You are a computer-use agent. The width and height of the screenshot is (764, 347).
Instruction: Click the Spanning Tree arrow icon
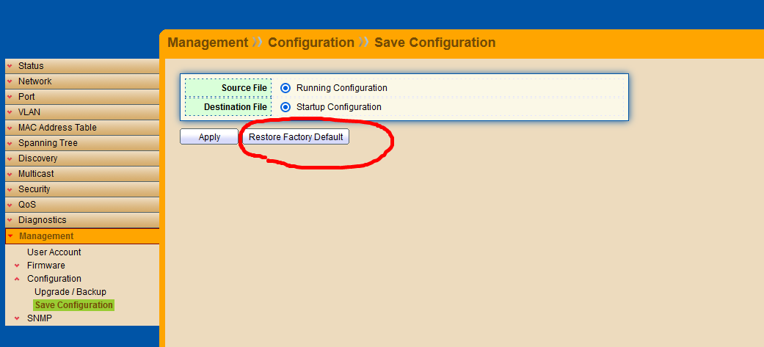[10, 143]
